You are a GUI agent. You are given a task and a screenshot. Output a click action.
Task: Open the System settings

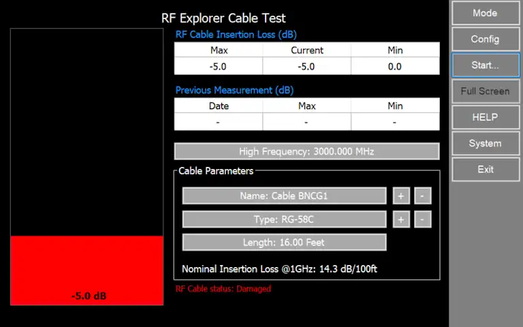tap(485, 143)
